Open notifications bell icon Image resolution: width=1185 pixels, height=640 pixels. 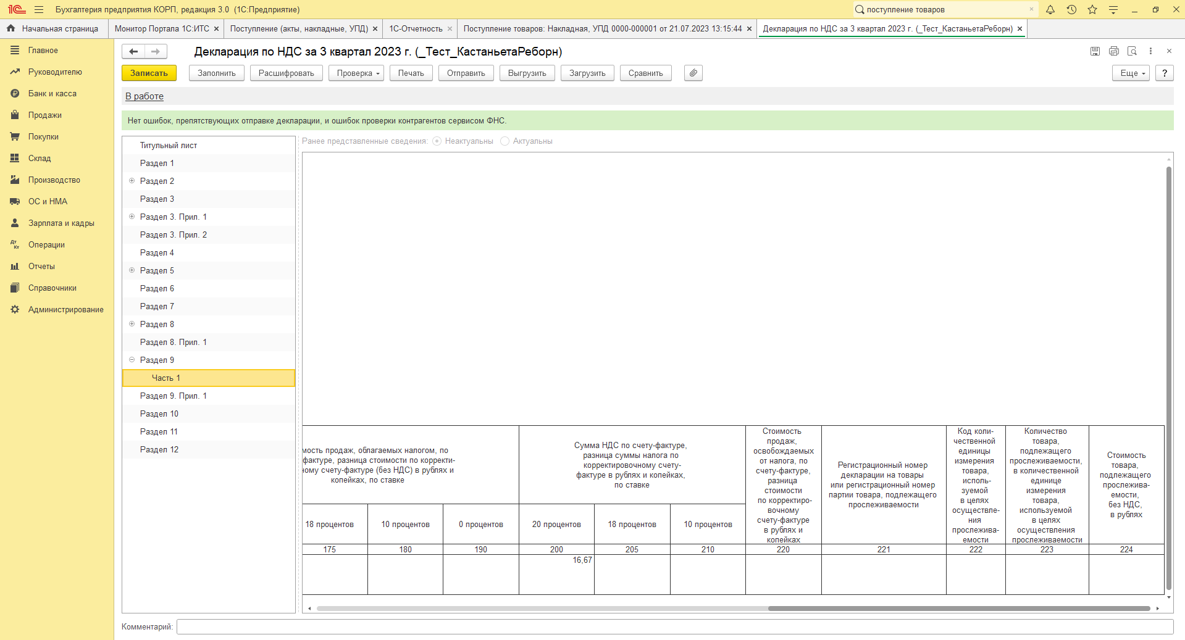coord(1050,9)
